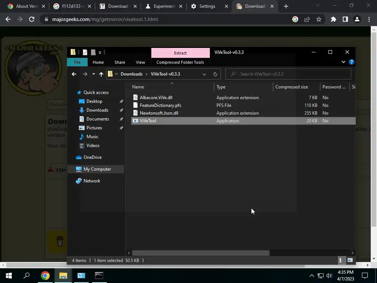
Task: Go up one folder level
Action: click(101, 74)
